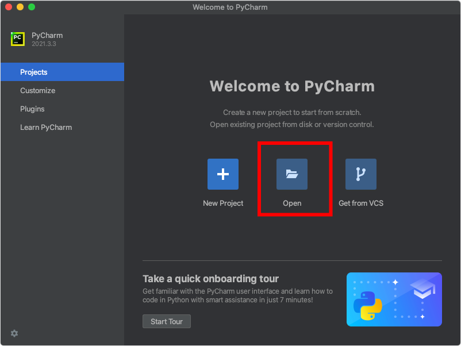Switch to the Customize tab
Viewport: 461px width, 346px height.
[62, 91]
